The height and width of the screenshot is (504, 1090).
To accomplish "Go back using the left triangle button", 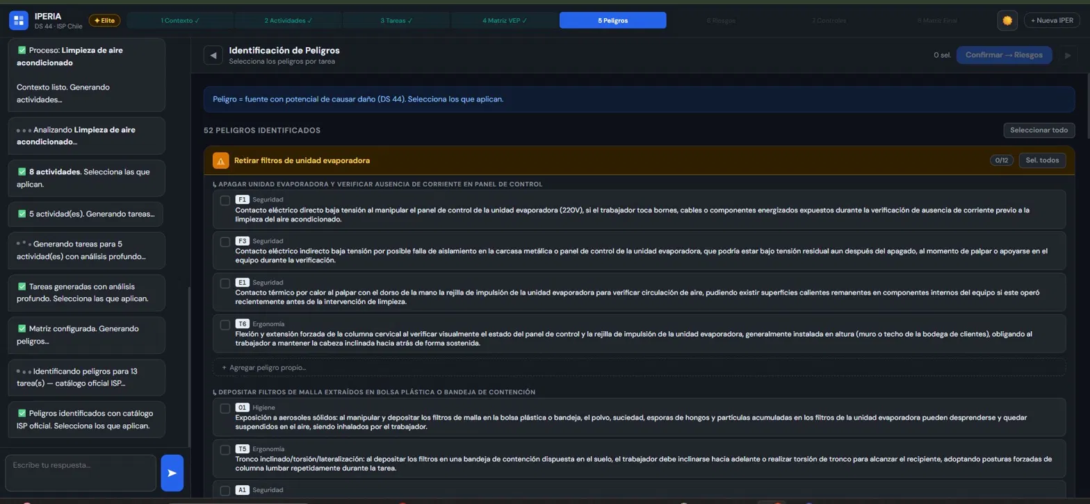I will [213, 55].
